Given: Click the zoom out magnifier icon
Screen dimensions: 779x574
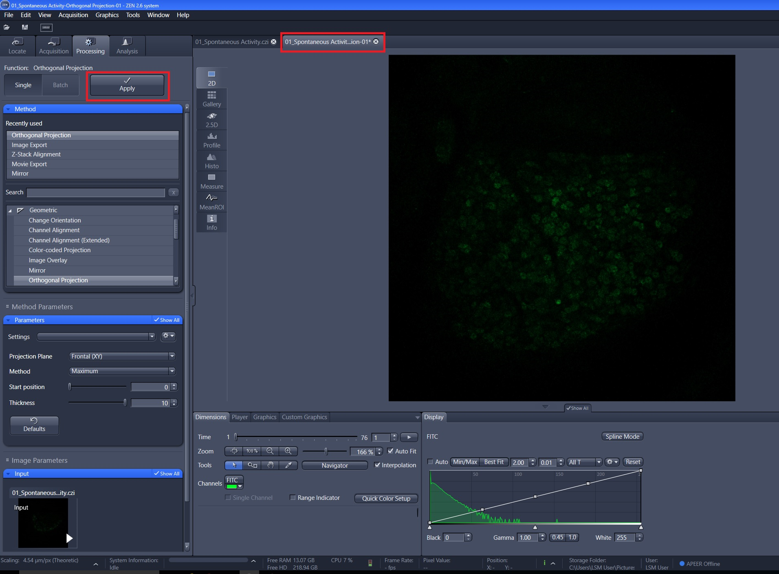Looking at the screenshot, I should pyautogui.click(x=270, y=451).
